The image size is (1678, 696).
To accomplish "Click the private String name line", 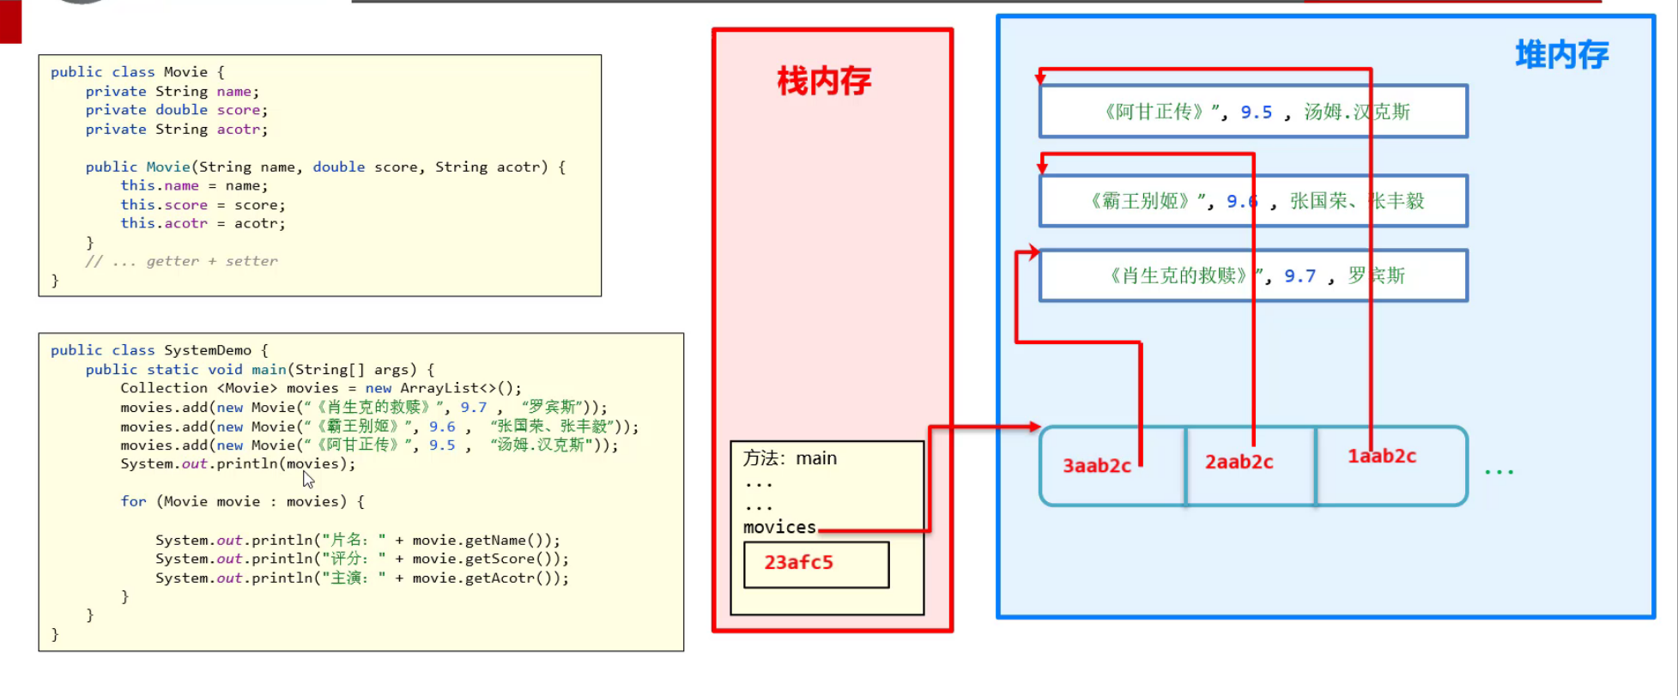I will 172,91.
